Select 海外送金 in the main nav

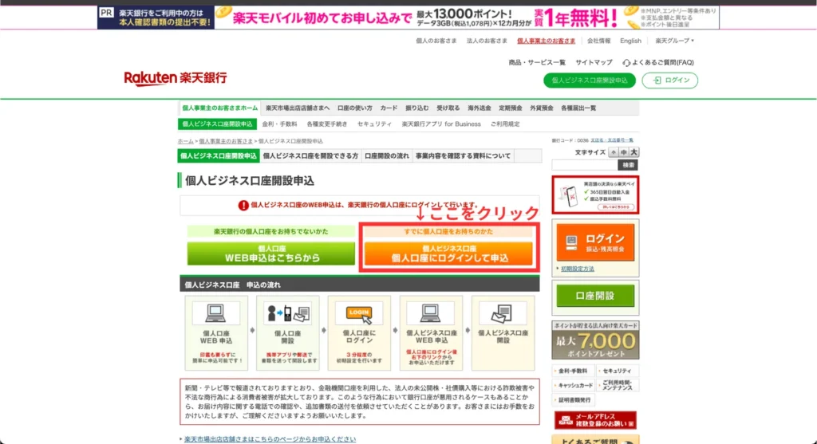point(480,108)
